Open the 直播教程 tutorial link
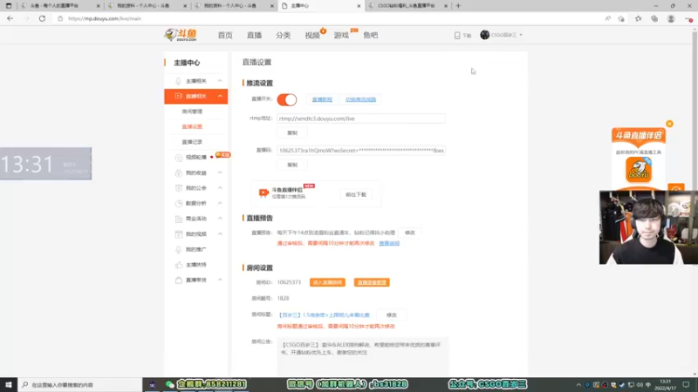Screen dimensions: 698x392 pyautogui.click(x=322, y=99)
